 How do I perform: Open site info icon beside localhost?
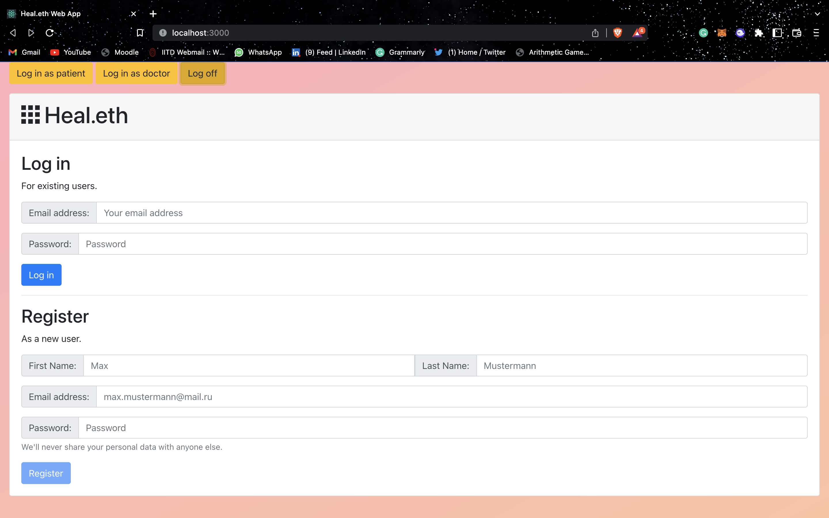[163, 33]
